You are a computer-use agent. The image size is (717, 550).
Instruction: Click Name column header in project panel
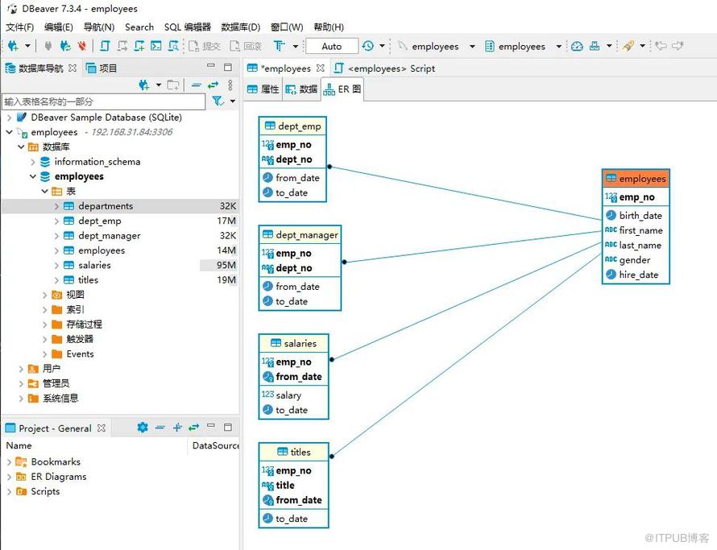point(19,445)
